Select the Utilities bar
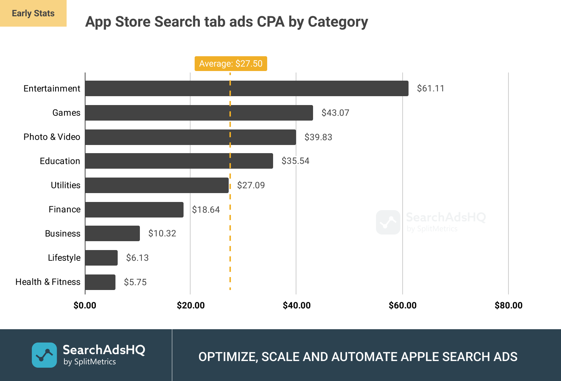Viewport: 561px width, 381px height. pyautogui.click(x=157, y=185)
